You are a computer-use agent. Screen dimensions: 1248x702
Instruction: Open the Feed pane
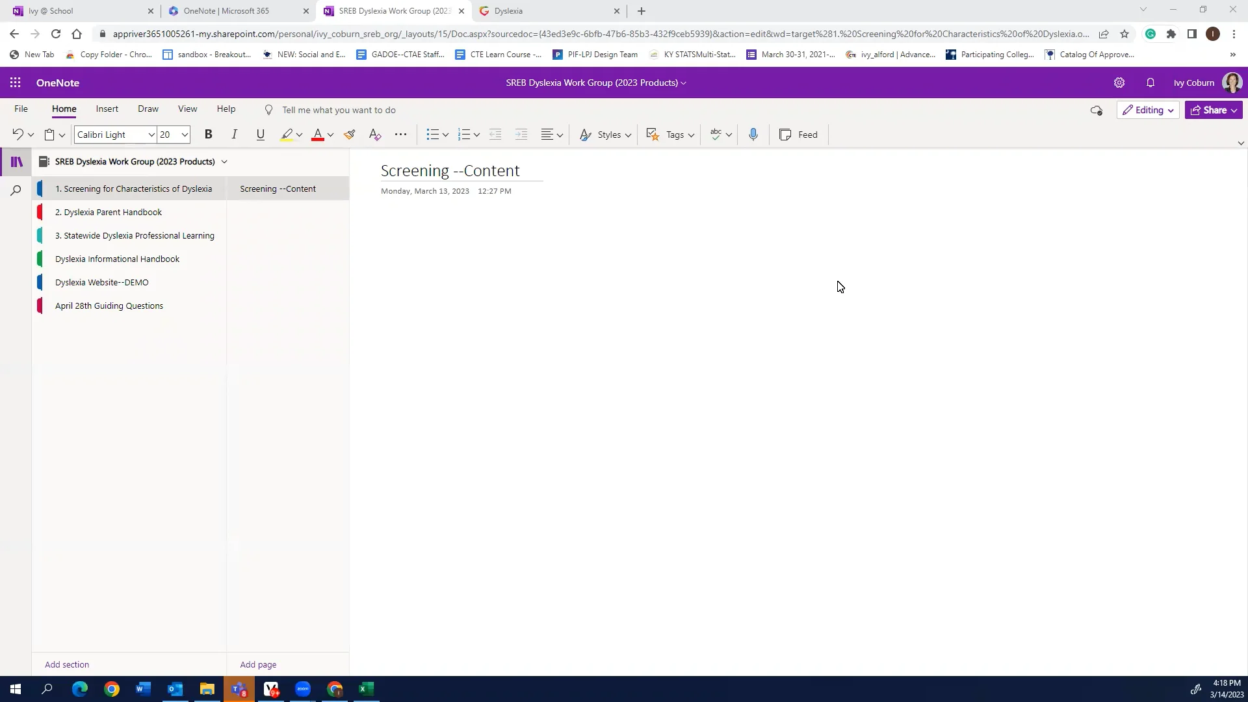(x=799, y=135)
